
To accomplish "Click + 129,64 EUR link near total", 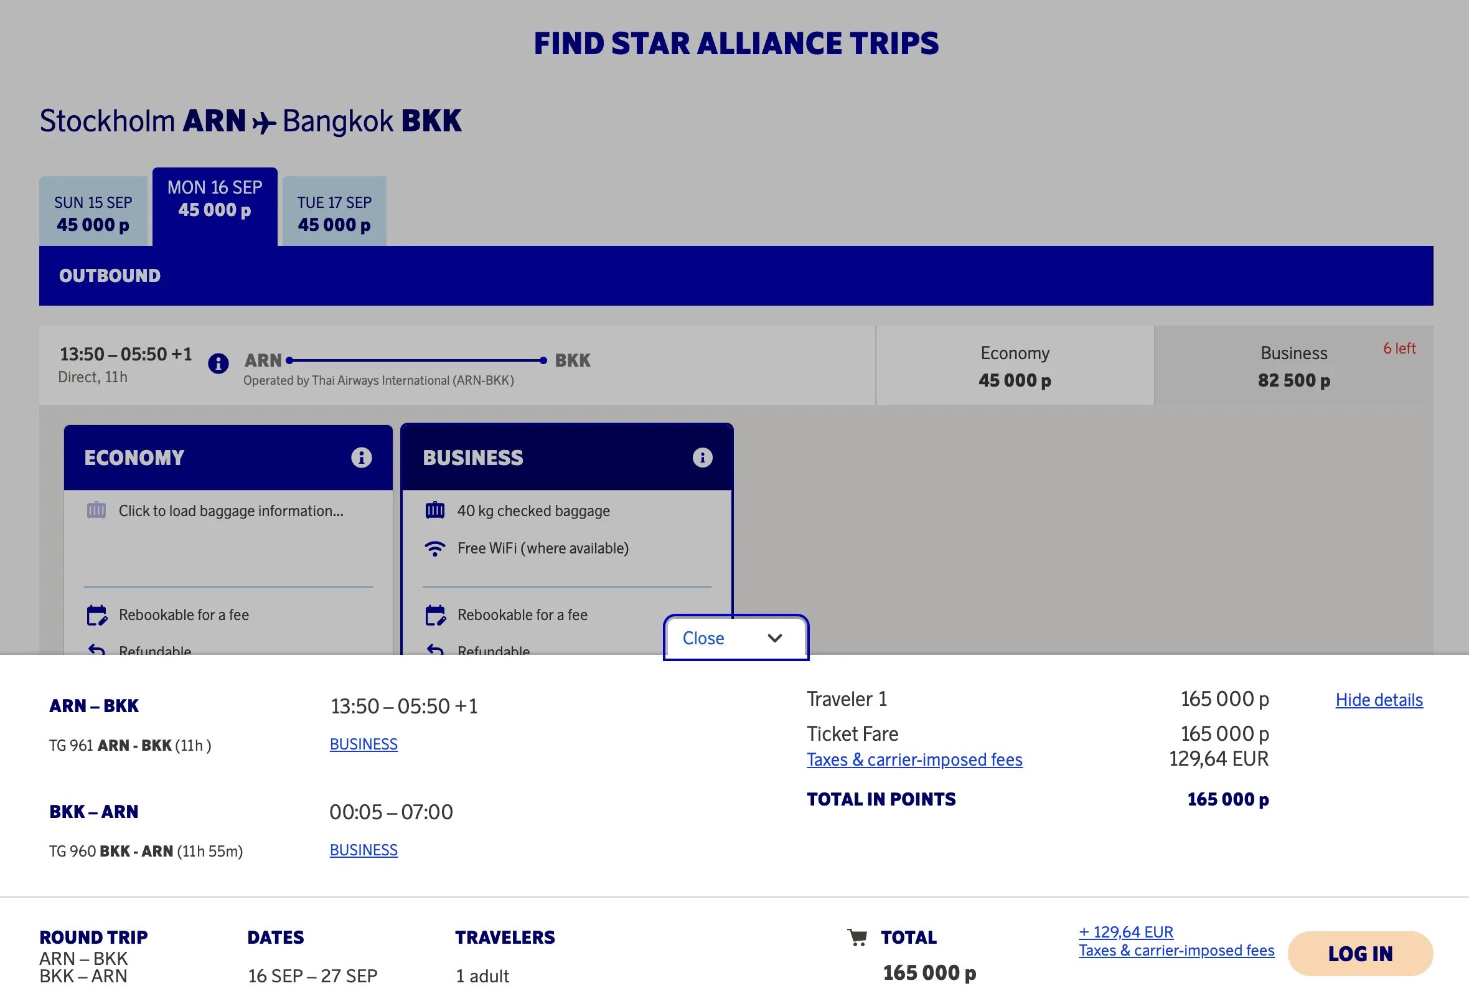I will point(1126,932).
